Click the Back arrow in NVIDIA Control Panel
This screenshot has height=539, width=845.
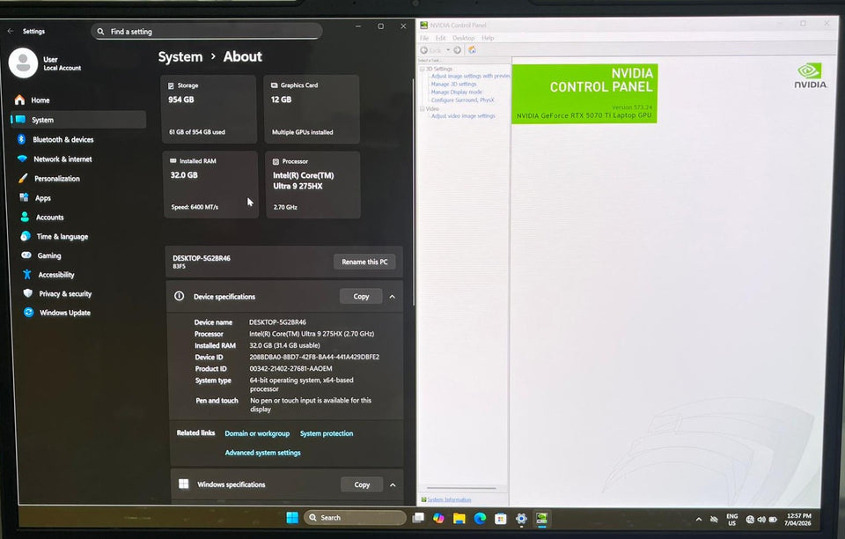(x=423, y=49)
